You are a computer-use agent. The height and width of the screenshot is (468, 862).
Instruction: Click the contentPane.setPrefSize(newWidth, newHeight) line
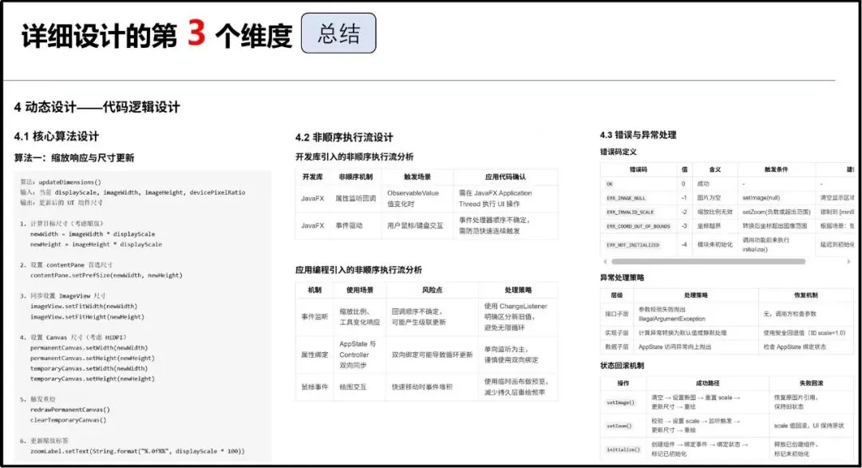pyautogui.click(x=106, y=275)
